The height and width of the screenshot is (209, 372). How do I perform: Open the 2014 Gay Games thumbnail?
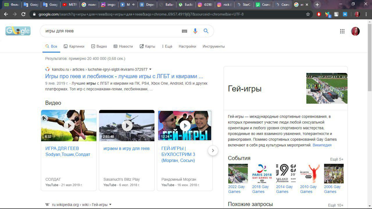pyautogui.click(x=286, y=174)
